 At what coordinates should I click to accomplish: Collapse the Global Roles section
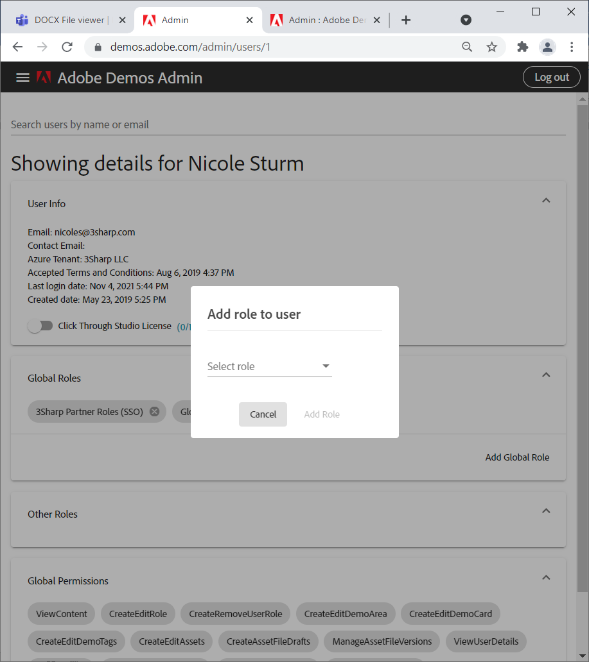(x=546, y=375)
